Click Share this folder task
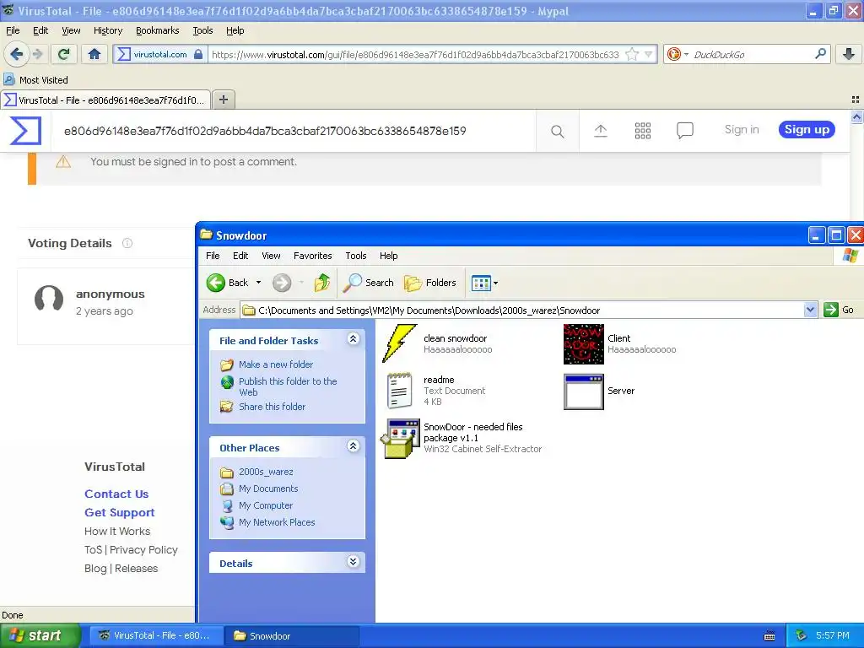Screen dimensions: 864x648 point(273,407)
